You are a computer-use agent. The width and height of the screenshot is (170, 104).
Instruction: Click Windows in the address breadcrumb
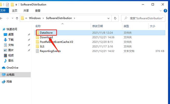pyautogui.click(x=35, y=18)
